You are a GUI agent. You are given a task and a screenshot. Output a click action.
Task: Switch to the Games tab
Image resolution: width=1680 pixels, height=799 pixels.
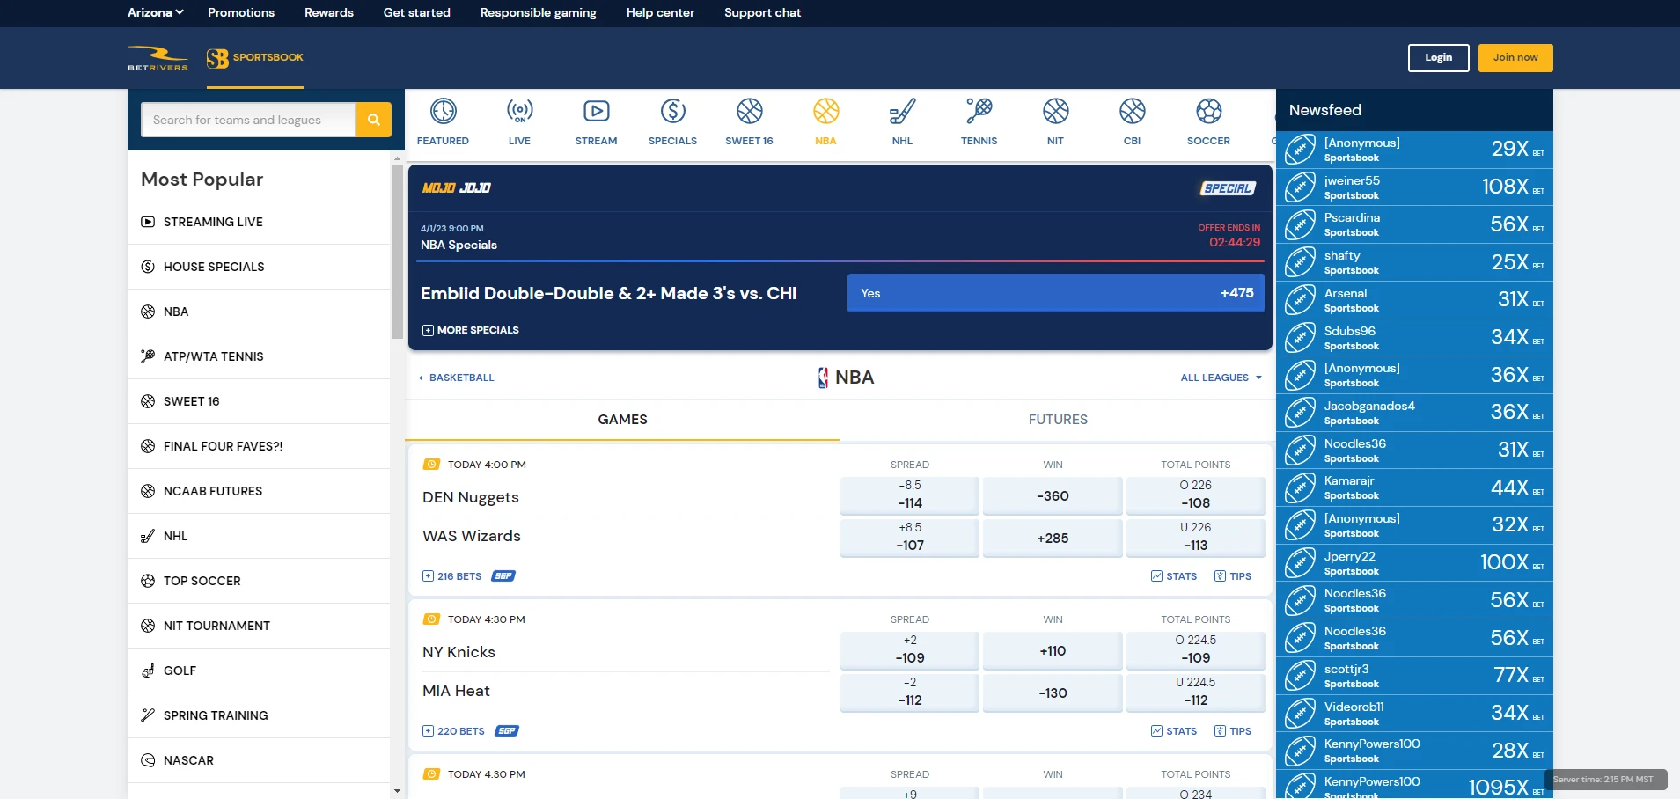pyautogui.click(x=622, y=420)
